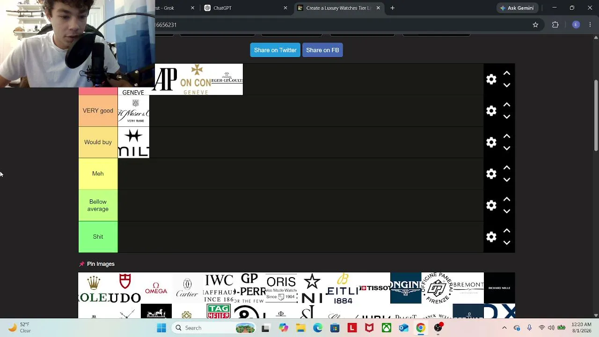
Task: Move Shit row up
Action: 507,231
